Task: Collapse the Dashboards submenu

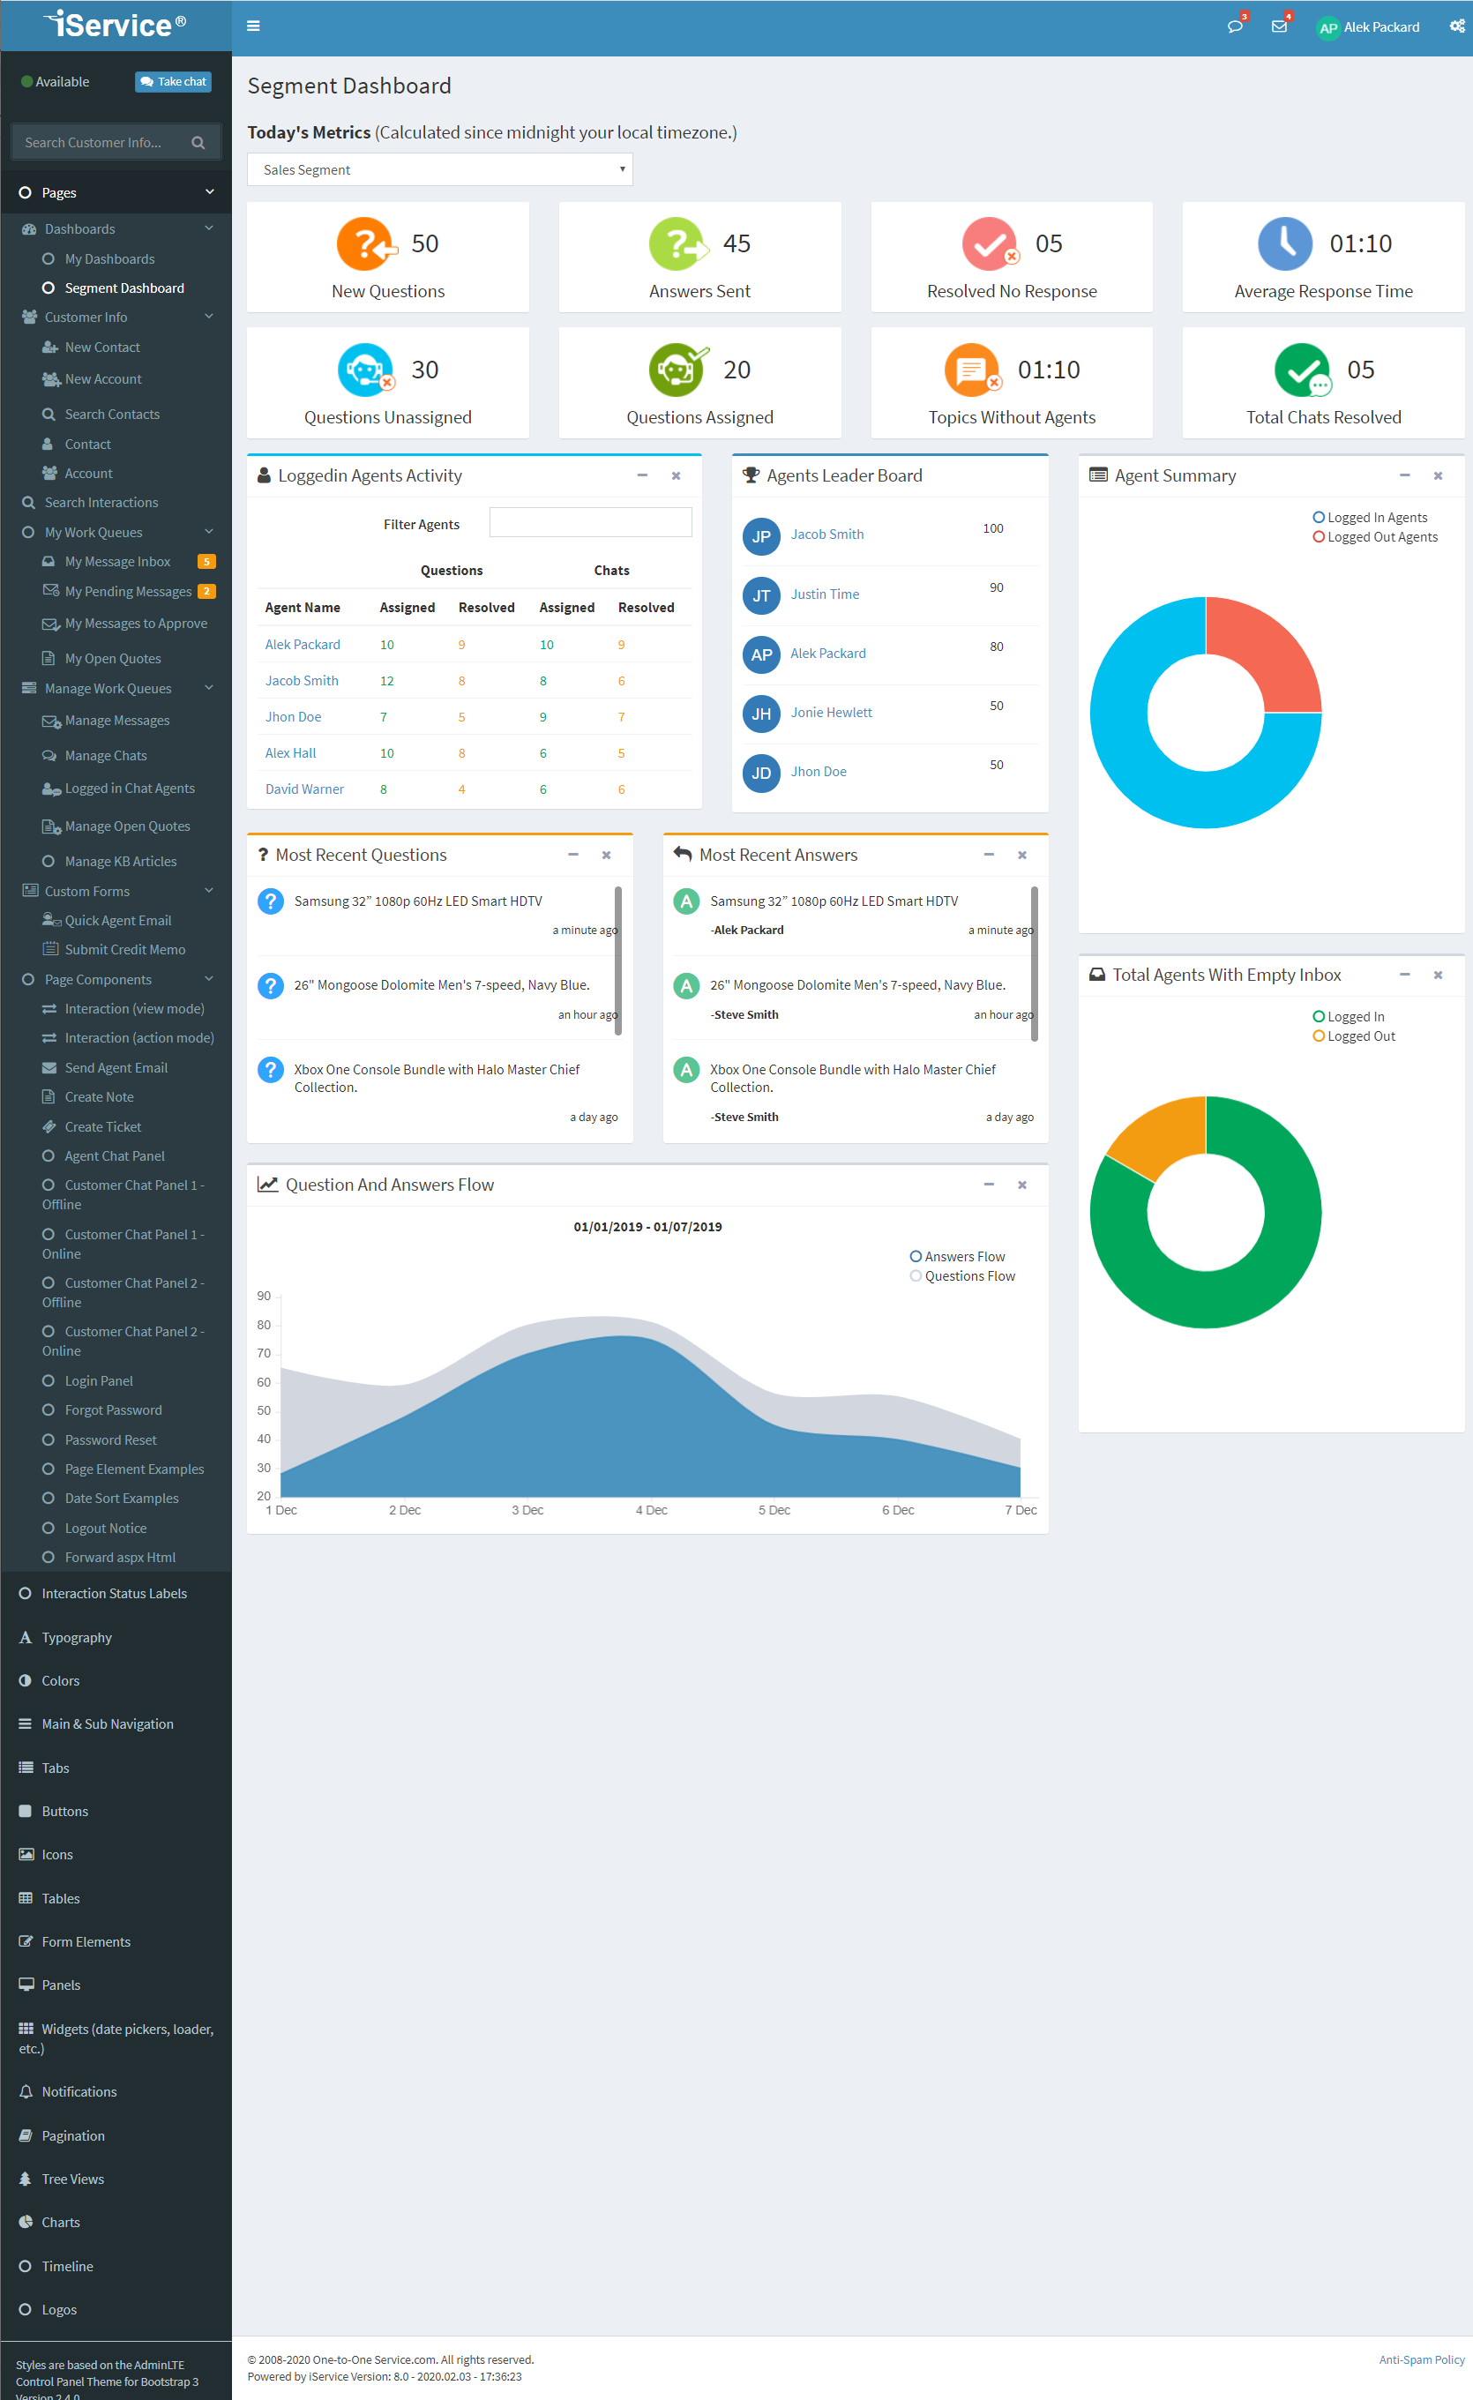Action: (x=116, y=229)
